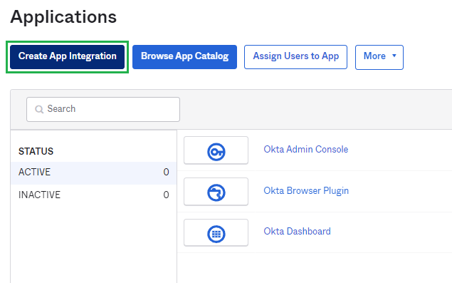Open Browse App Catalog
452x283 pixels.
click(x=184, y=57)
